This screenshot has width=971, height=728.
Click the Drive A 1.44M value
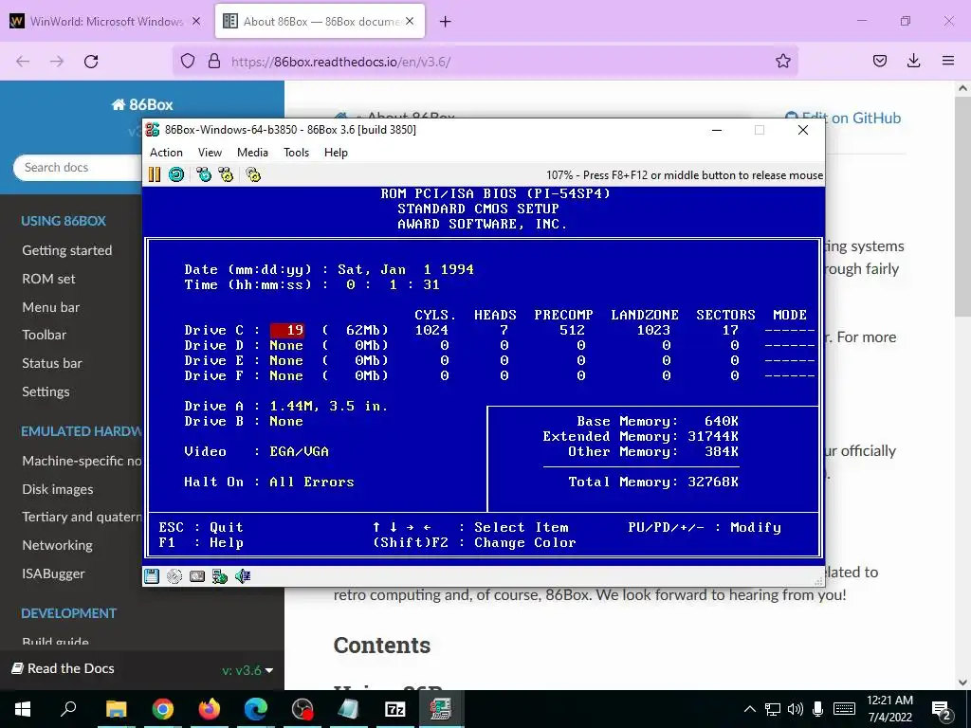[x=329, y=406]
